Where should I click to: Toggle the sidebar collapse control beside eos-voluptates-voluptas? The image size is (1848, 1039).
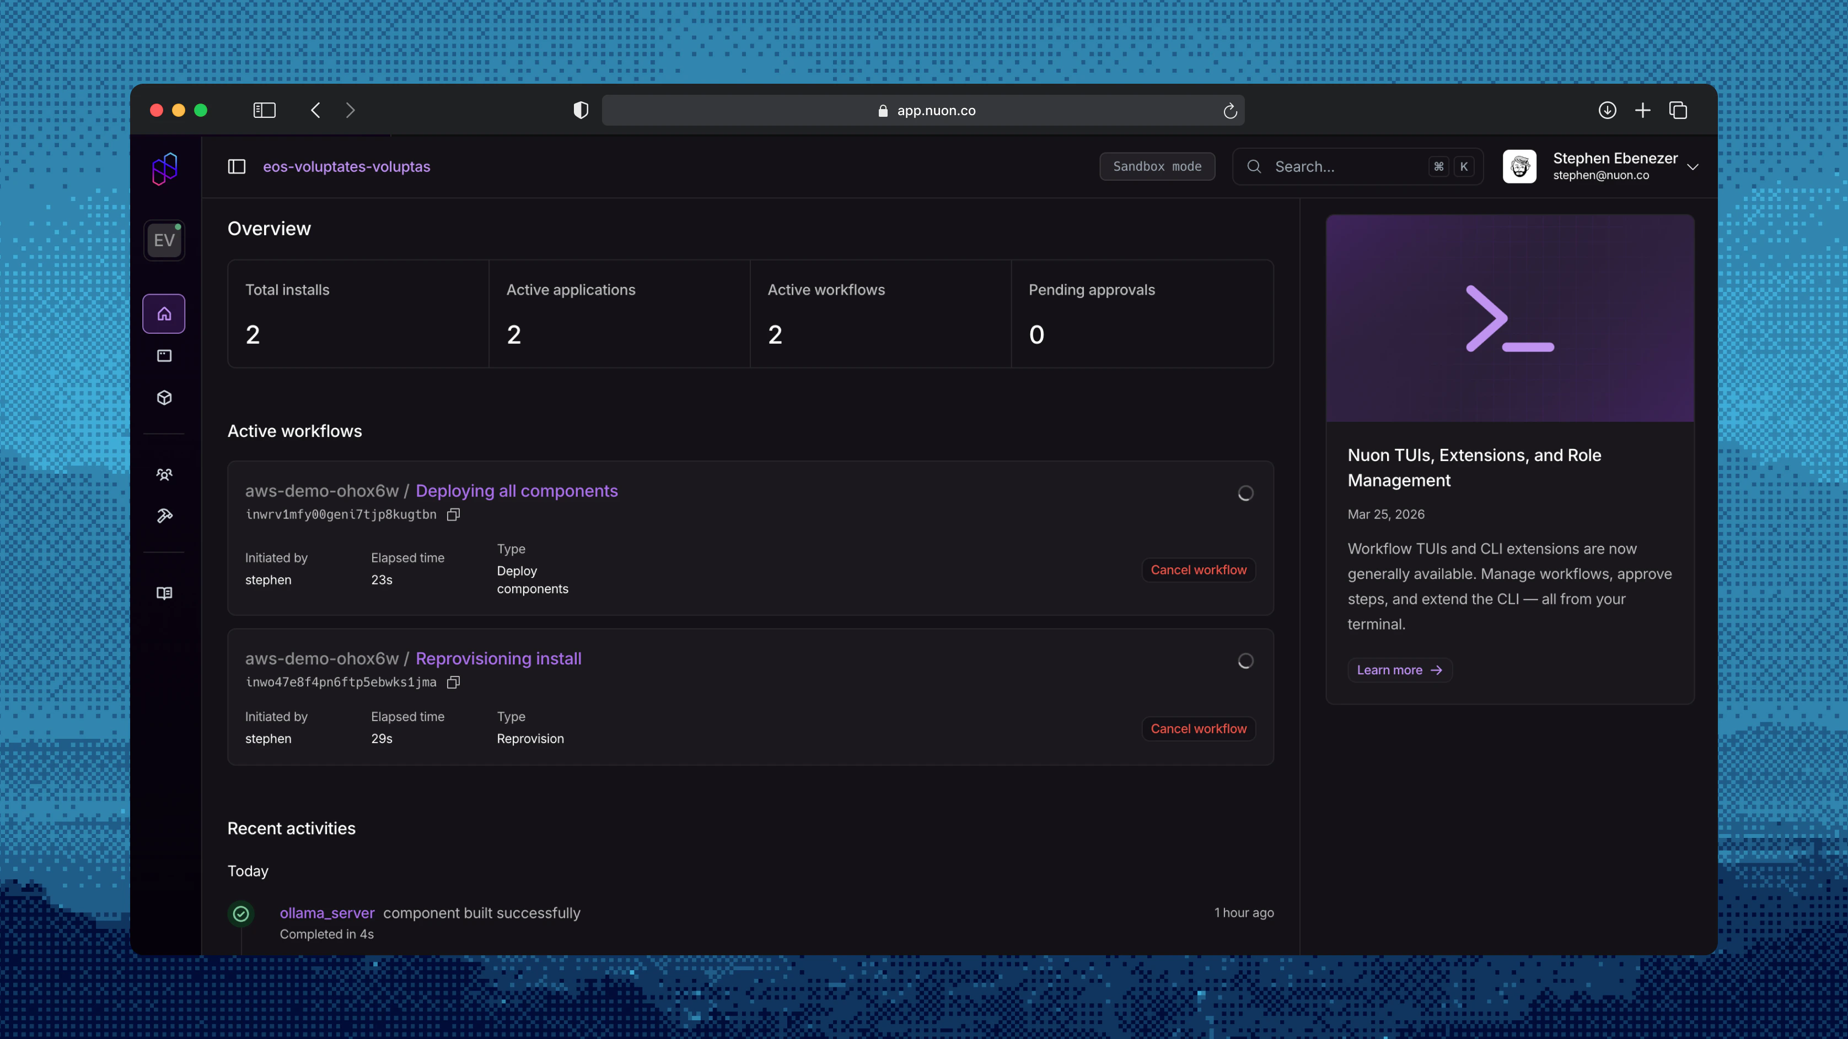coord(237,166)
